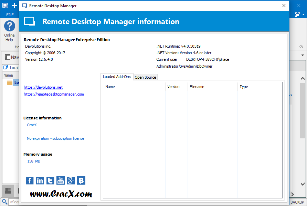The image size is (307, 206).
Task: Click the Devolutions inc. text
Action: 38,46
